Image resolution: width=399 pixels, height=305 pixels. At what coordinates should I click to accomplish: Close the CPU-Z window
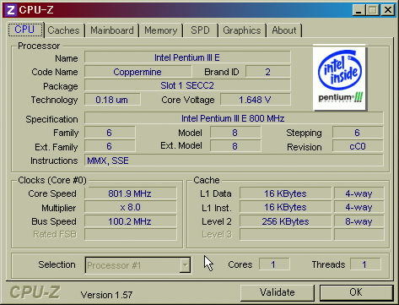[x=388, y=10]
